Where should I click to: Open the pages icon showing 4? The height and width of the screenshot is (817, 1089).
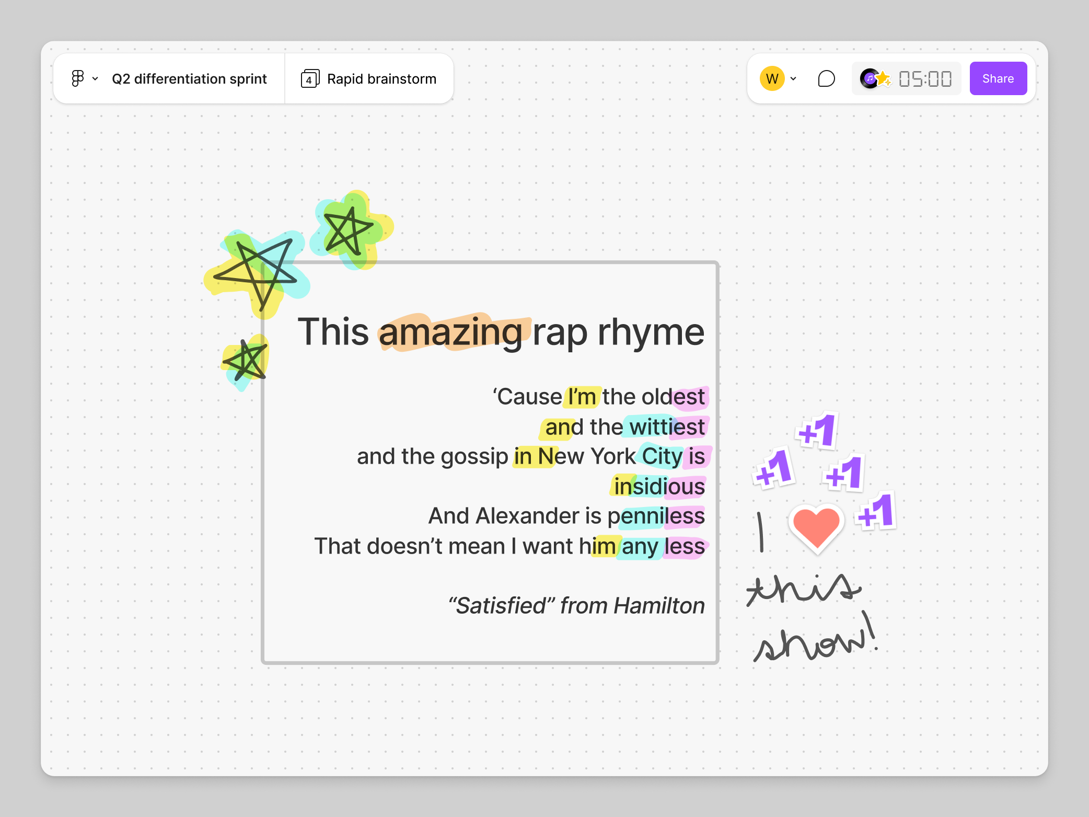(x=309, y=79)
